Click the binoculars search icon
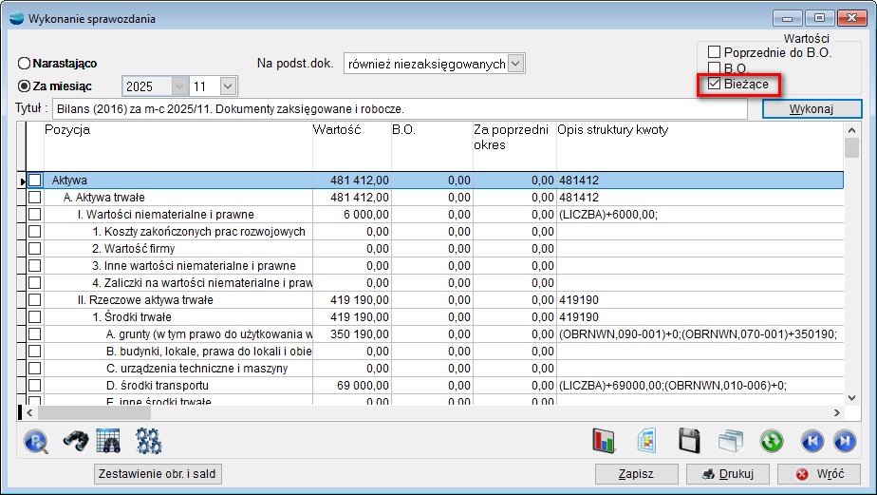The height and width of the screenshot is (495, 877). click(75, 441)
